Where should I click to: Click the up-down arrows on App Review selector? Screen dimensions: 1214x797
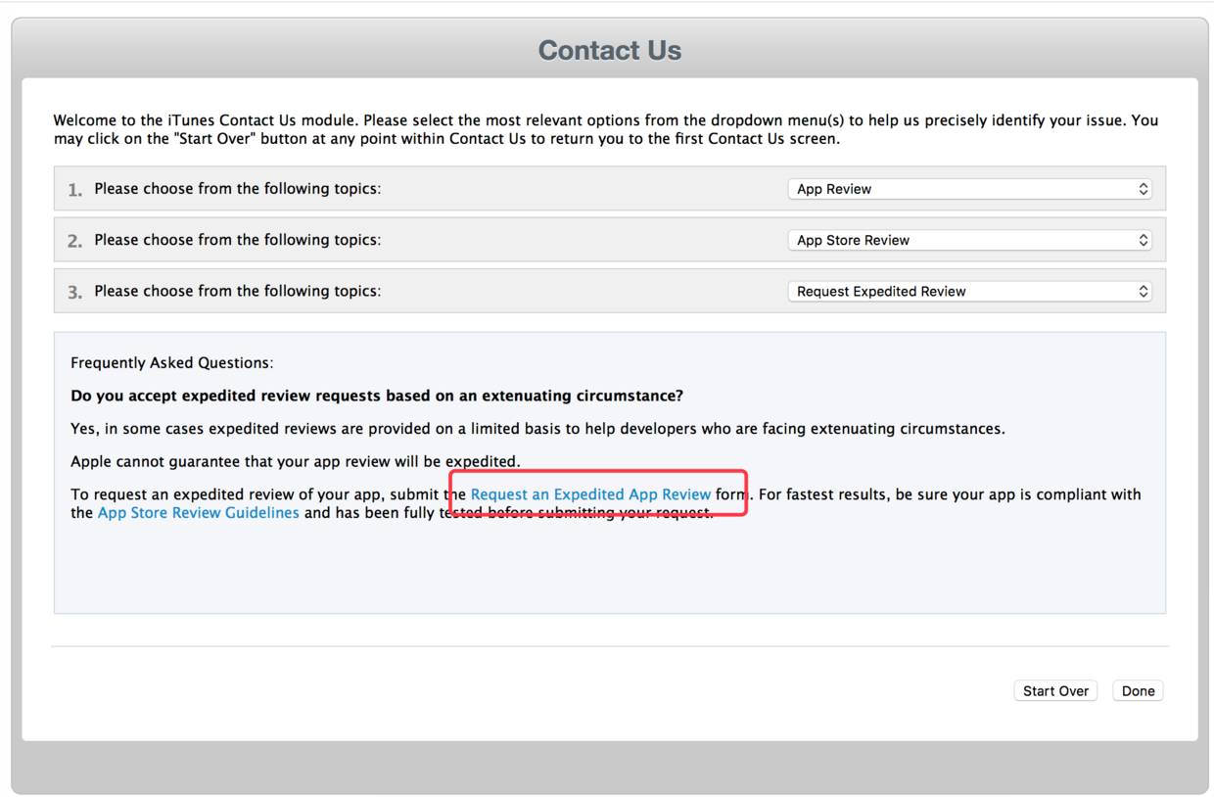pos(1143,189)
